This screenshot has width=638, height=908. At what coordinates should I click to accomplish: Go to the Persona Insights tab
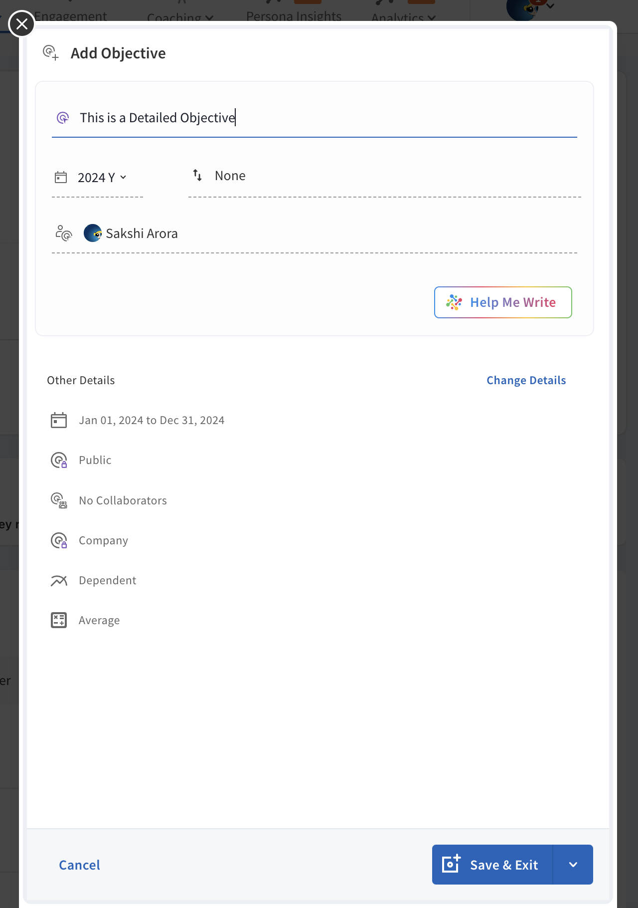point(294,16)
